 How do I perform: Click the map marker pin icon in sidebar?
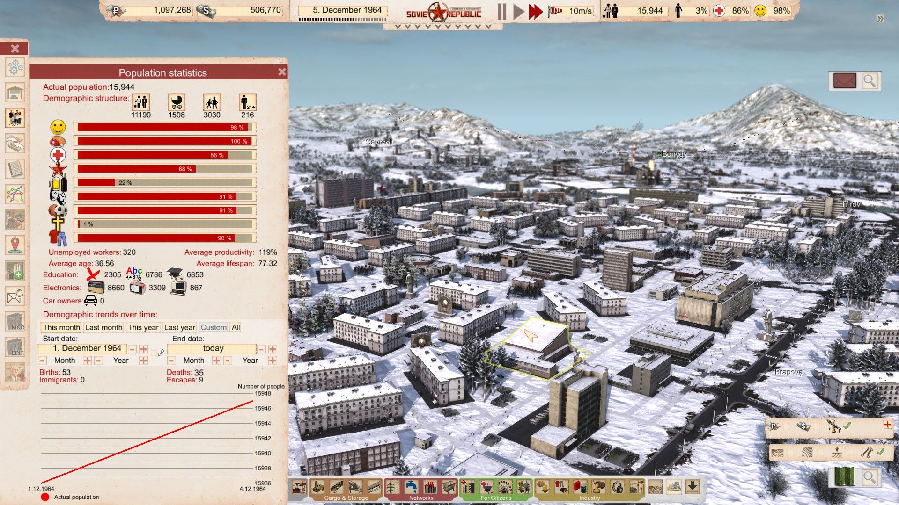coord(15,245)
